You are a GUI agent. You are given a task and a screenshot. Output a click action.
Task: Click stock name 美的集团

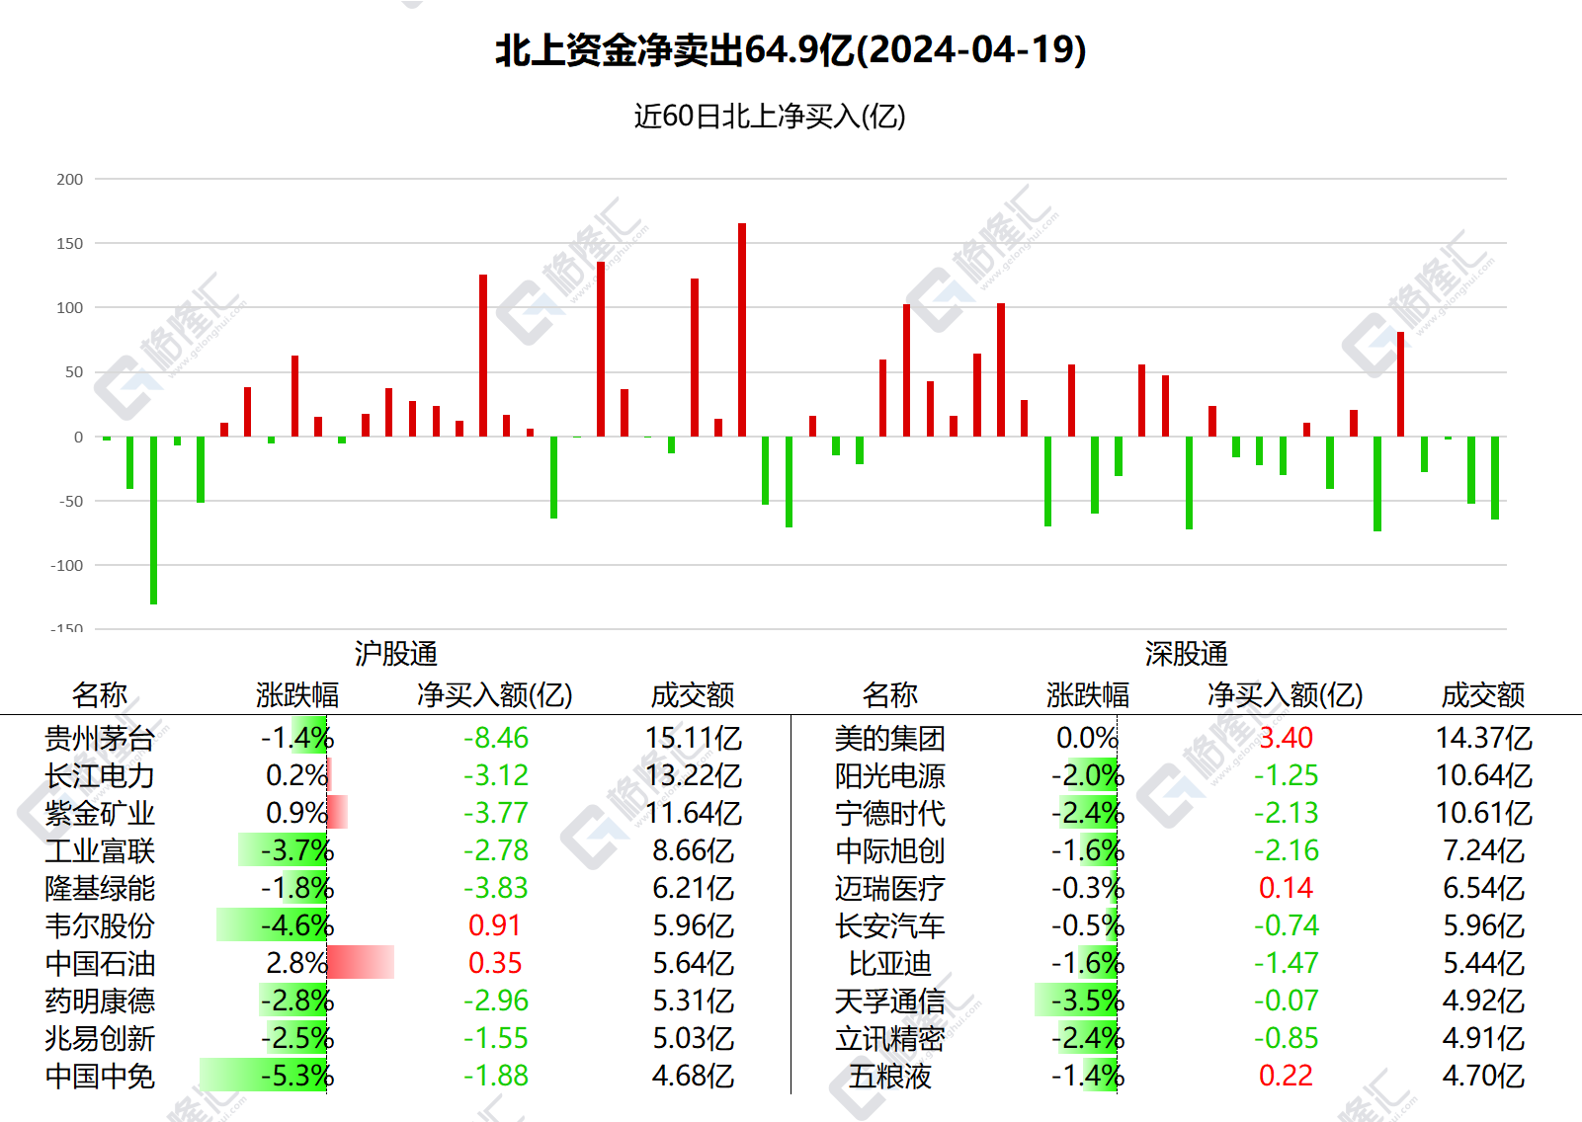coord(890,738)
